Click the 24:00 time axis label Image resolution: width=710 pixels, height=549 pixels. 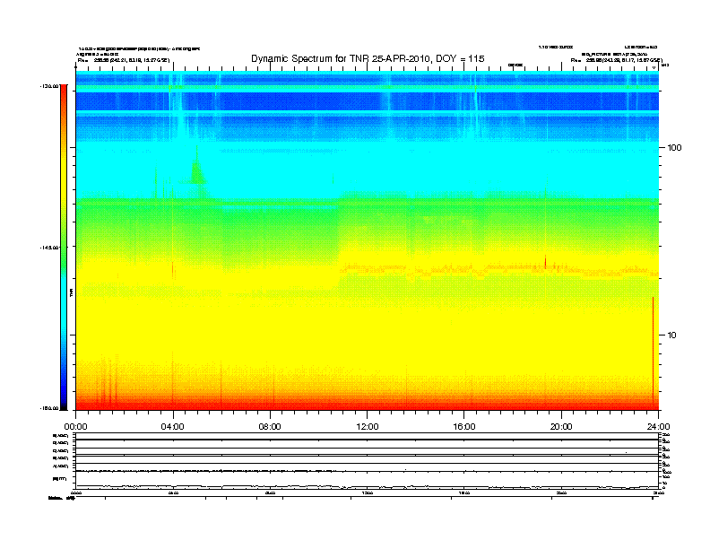click(x=658, y=427)
